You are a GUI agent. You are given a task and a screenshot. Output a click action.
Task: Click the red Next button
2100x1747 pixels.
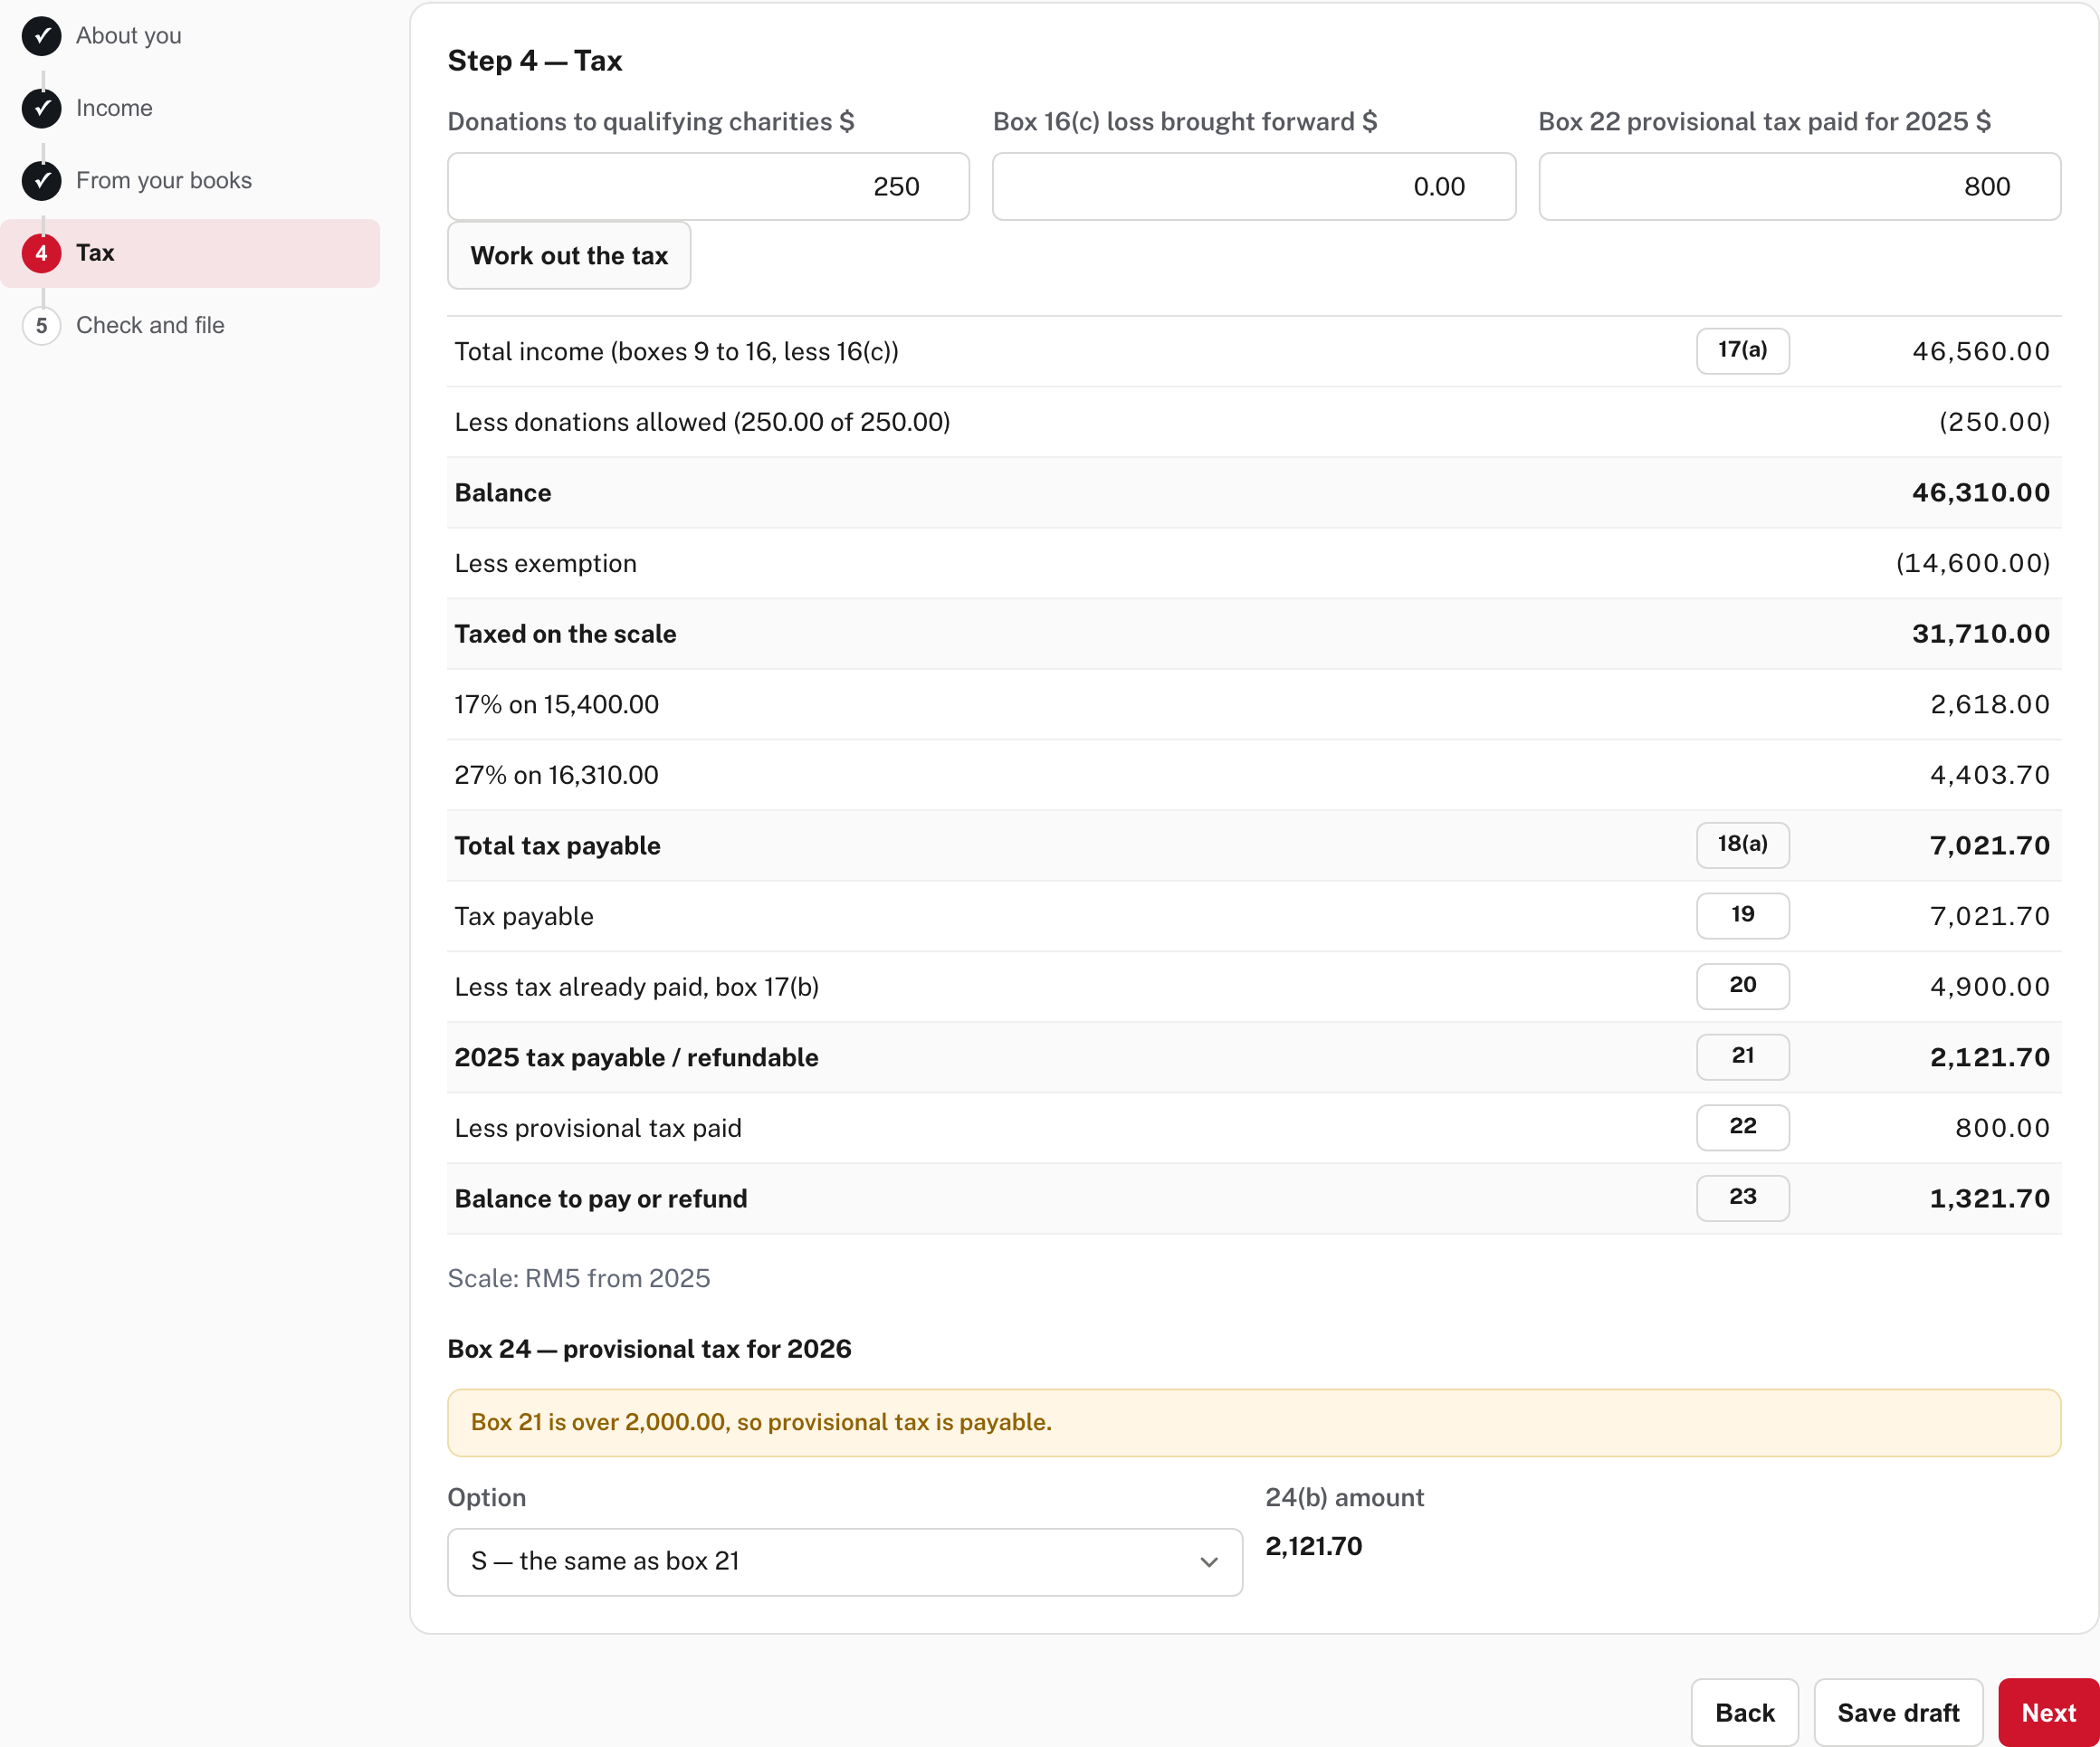click(x=2048, y=1713)
